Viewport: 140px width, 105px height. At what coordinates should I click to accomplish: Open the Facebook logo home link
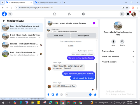point(4,14)
